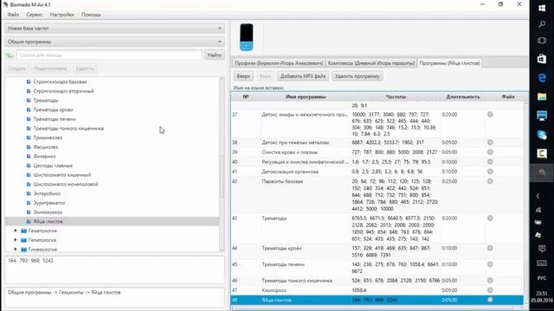Toggle file circle for Регуляция и очистка лимфатической
554x311 pixels.
tap(490, 162)
